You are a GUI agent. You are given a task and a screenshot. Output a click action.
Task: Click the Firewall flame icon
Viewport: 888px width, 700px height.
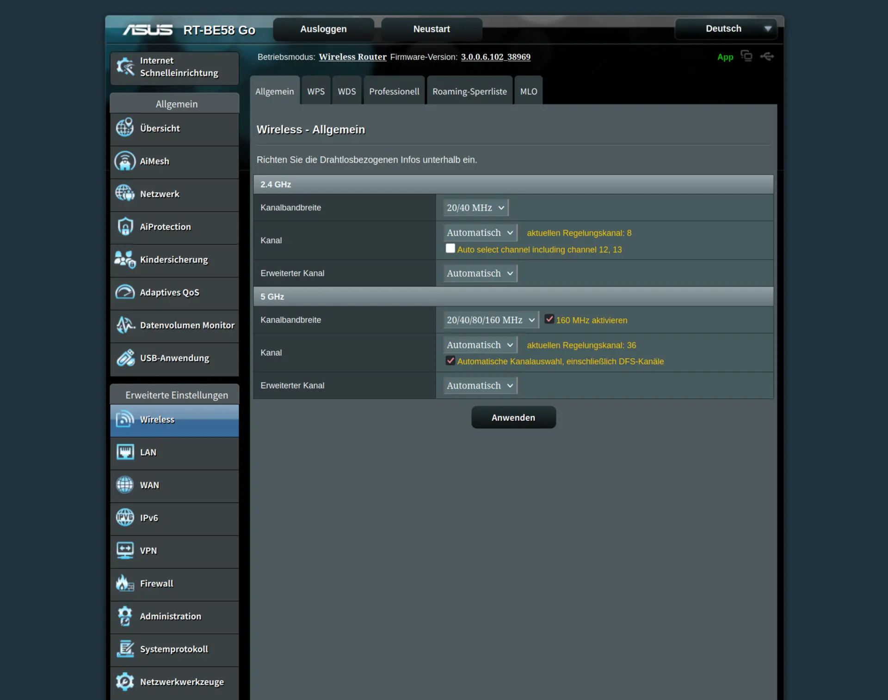[x=125, y=584]
